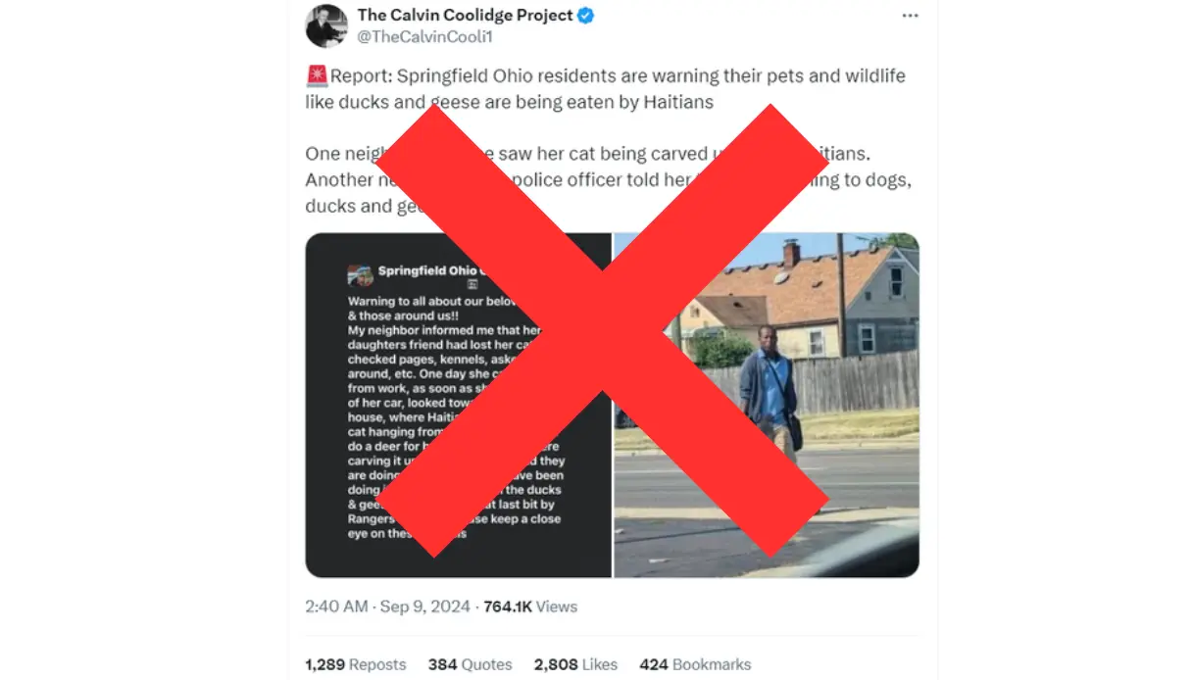Image resolution: width=1192 pixels, height=680 pixels.
Task: Click the Springfield Ohio group avatar in screenshot
Action: tap(360, 274)
